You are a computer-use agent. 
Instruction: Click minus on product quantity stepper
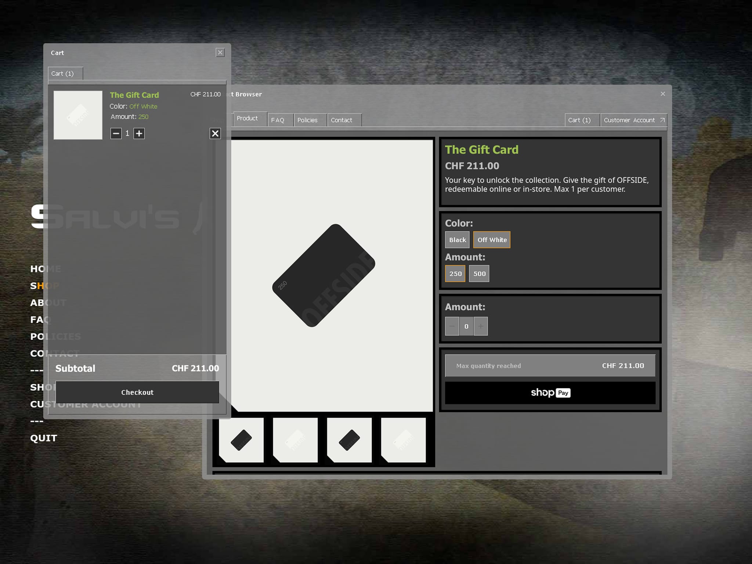452,326
